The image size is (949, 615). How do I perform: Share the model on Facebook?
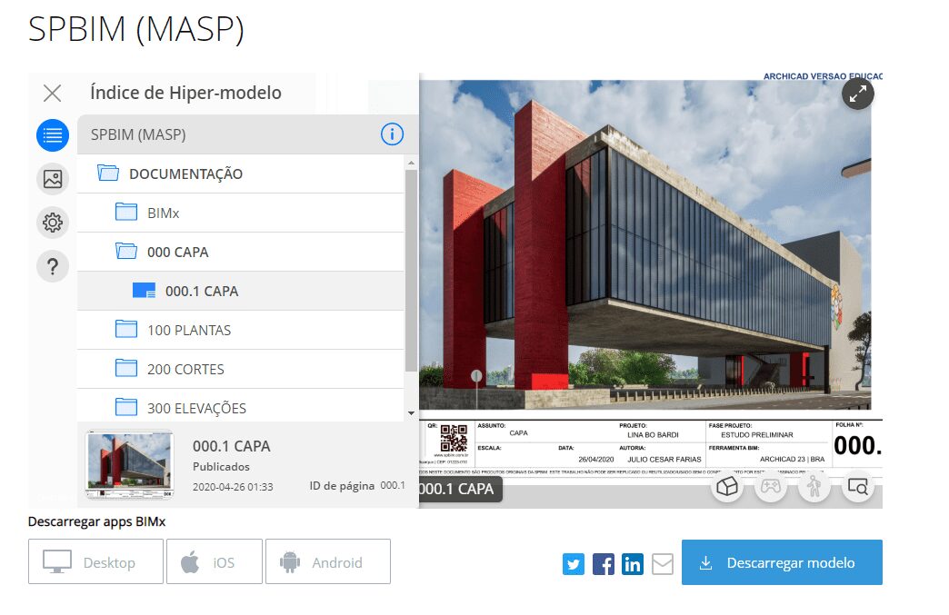pyautogui.click(x=603, y=564)
